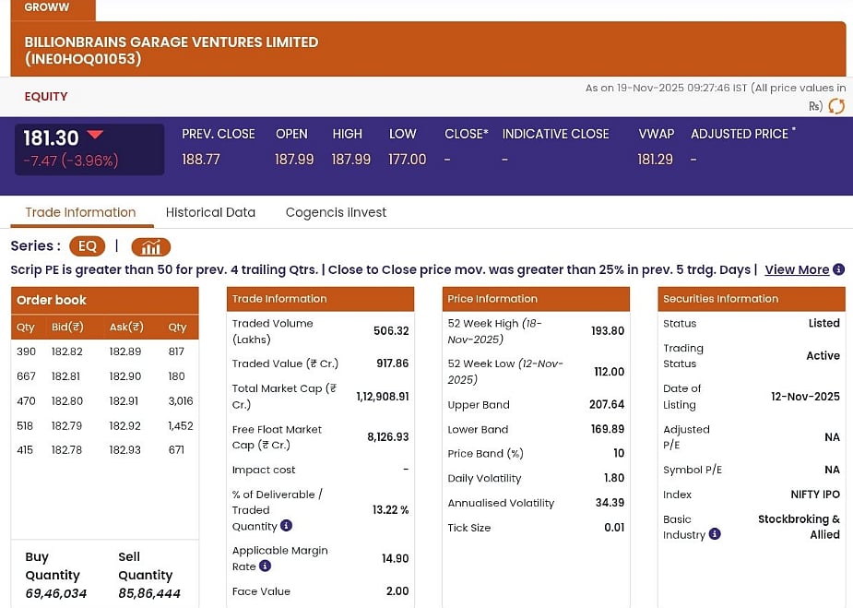Open the View More link
This screenshot has width=853, height=608.
[797, 269]
